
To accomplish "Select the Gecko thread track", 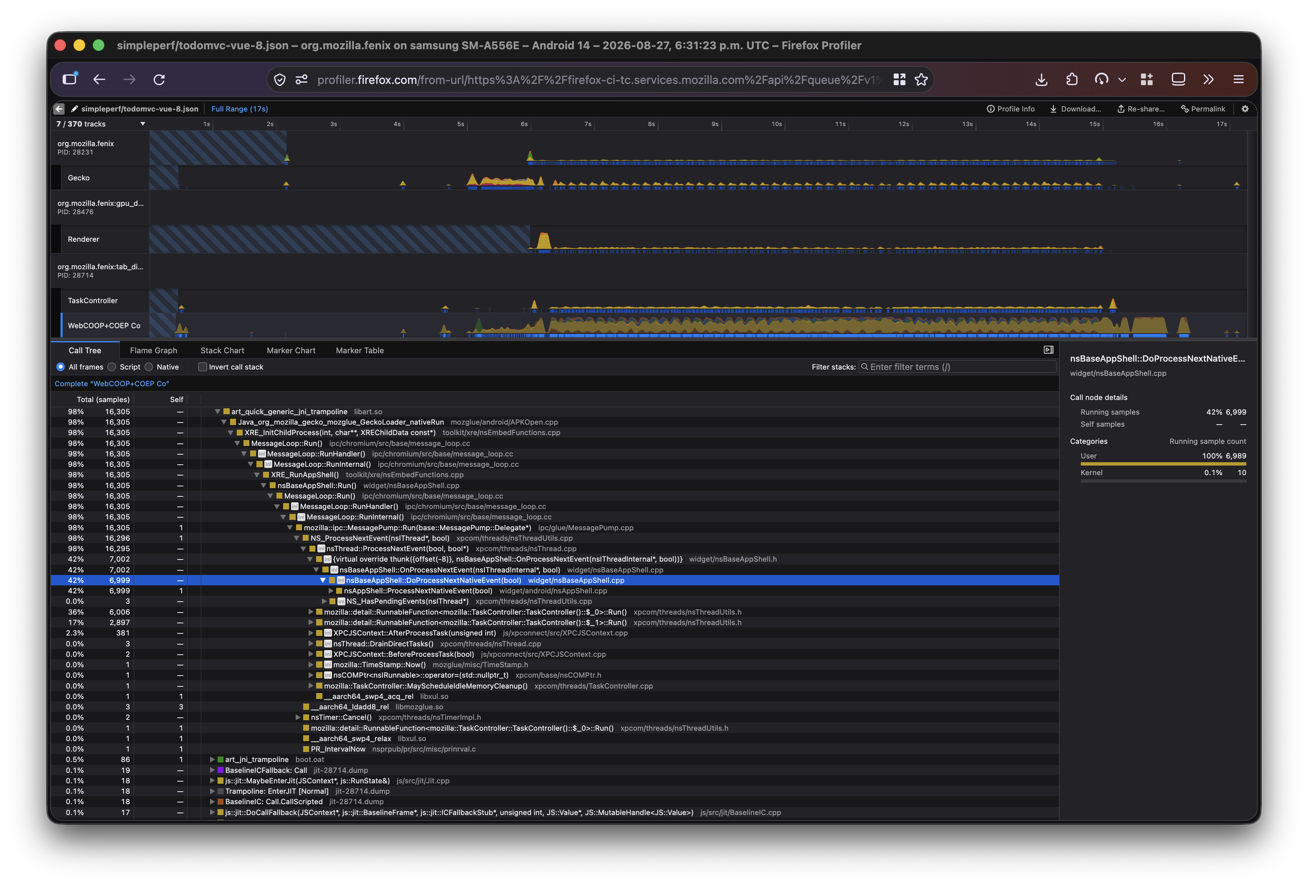I will coord(79,178).
